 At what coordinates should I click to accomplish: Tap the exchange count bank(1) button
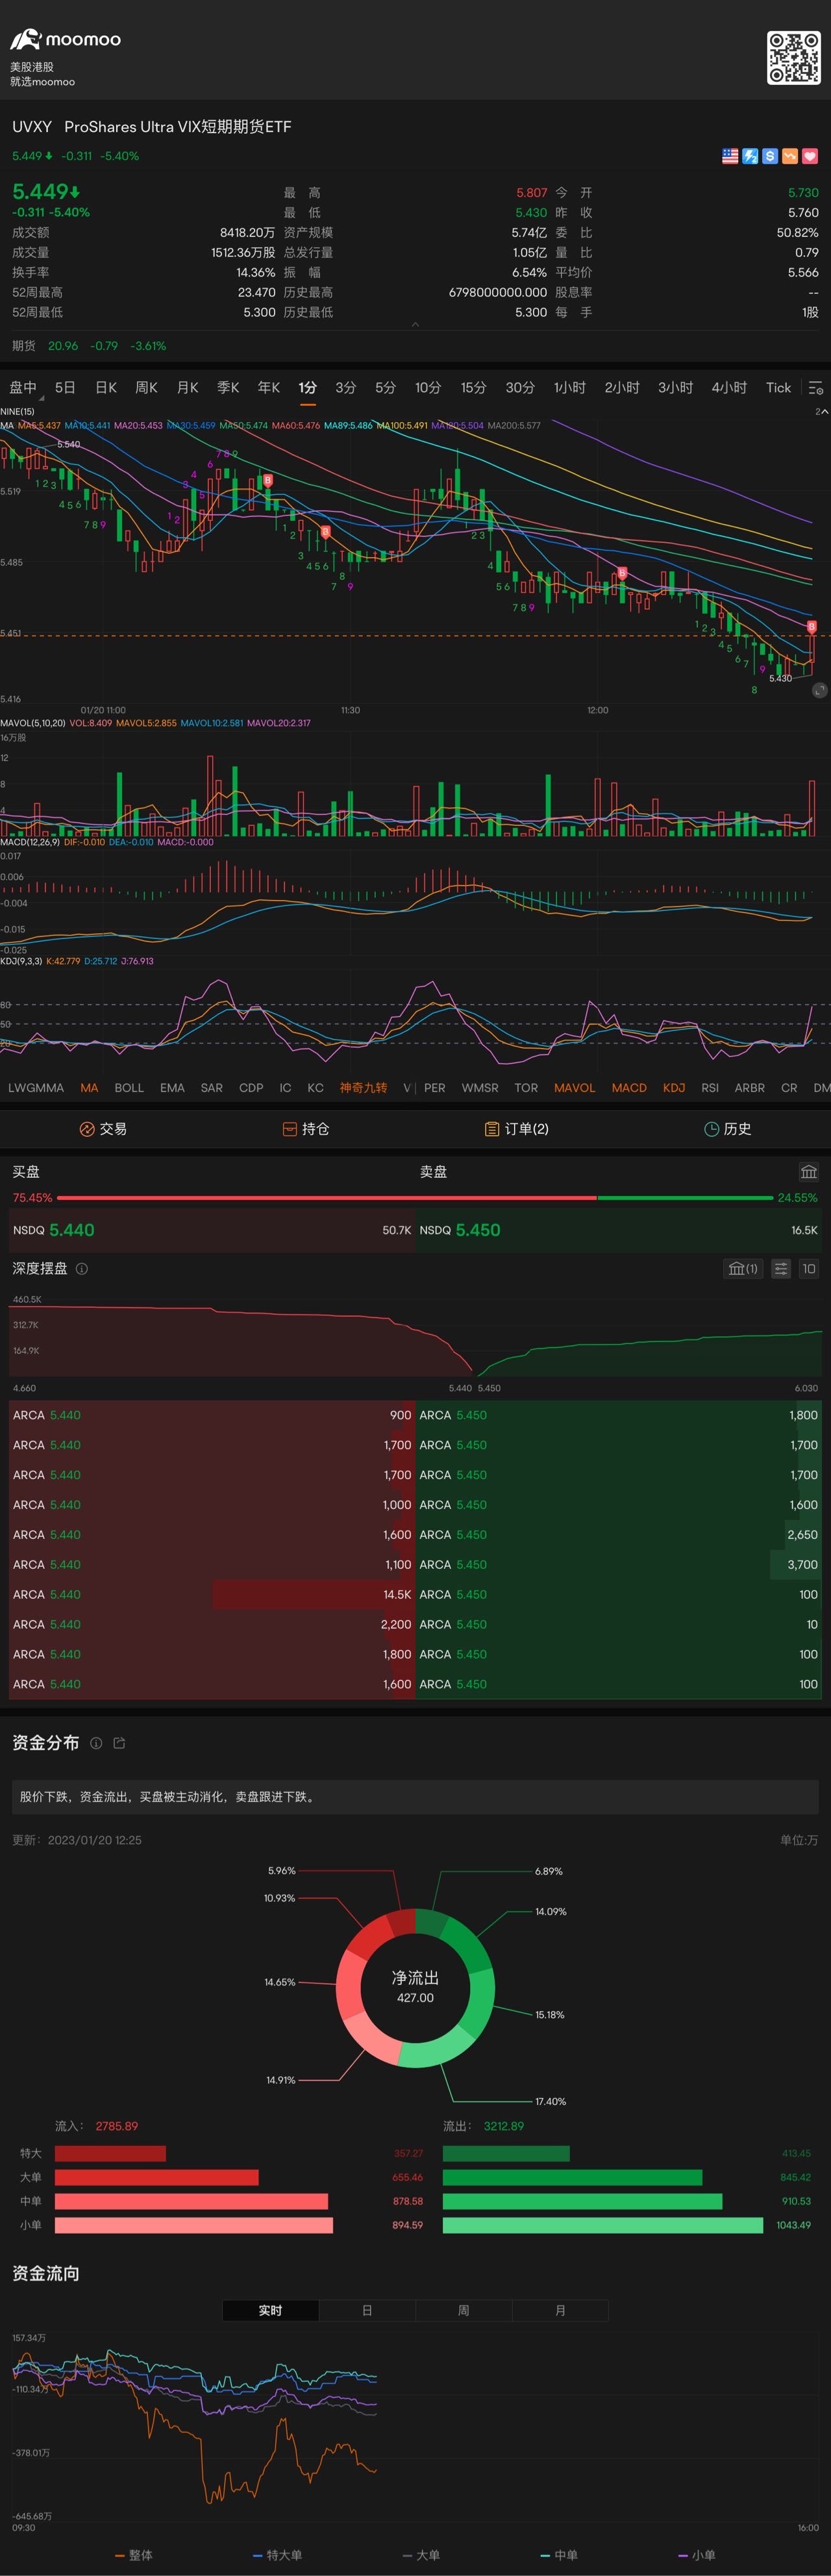pyautogui.click(x=743, y=1268)
